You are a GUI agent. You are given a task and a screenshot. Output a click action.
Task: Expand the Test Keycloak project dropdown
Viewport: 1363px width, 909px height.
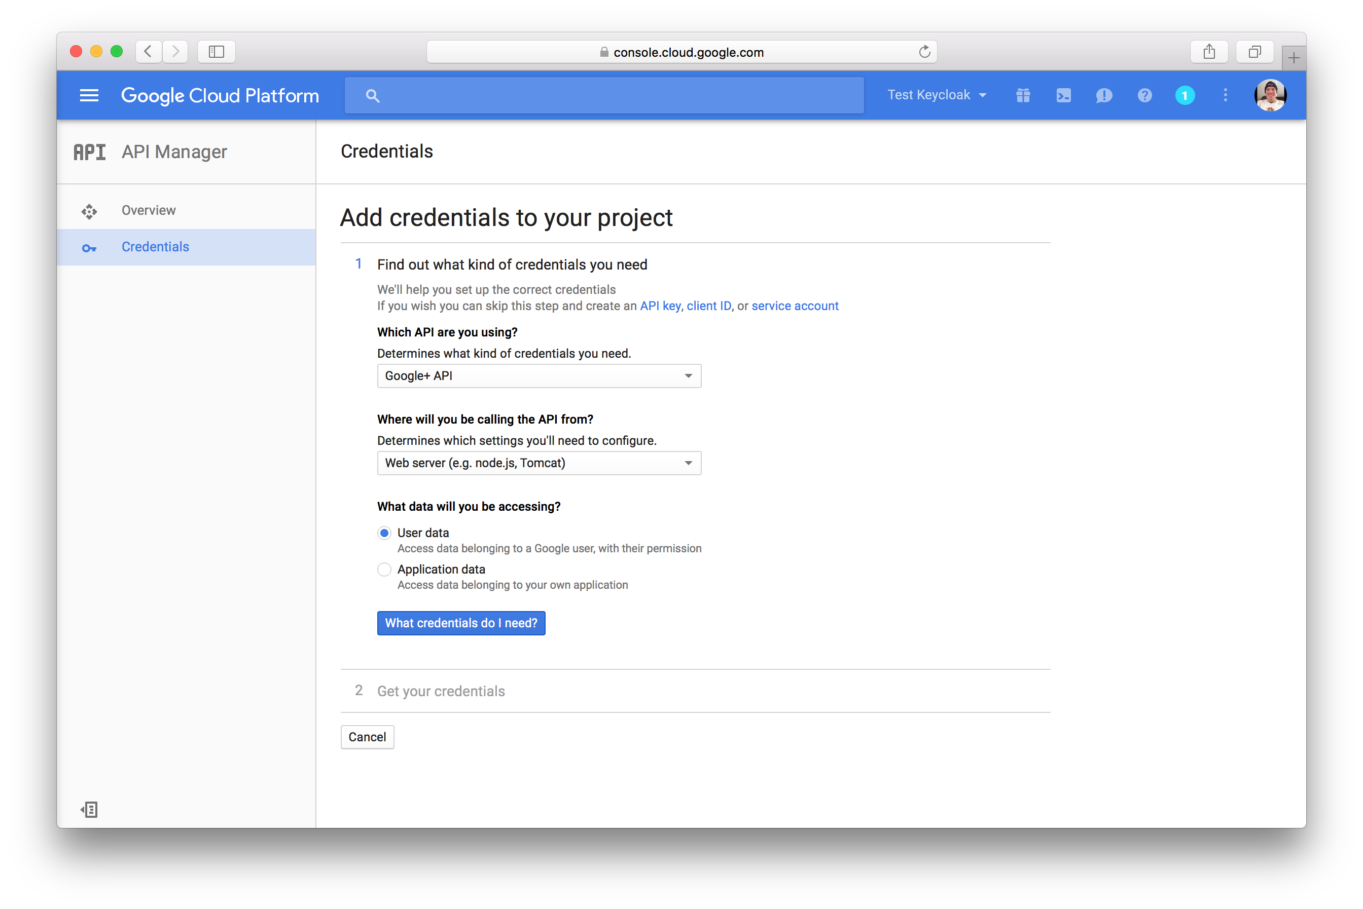935,95
